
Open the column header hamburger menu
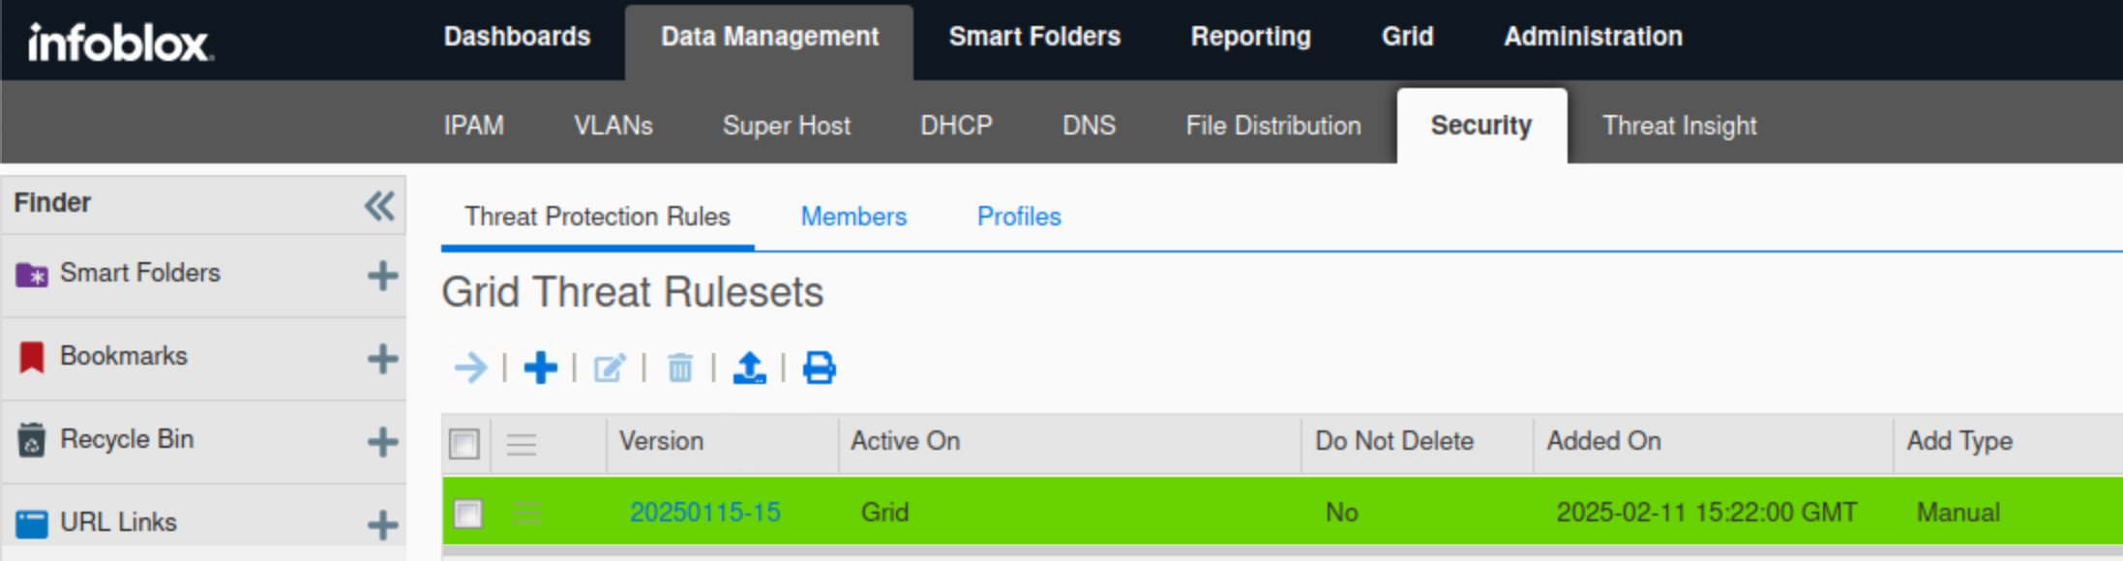pos(522,444)
